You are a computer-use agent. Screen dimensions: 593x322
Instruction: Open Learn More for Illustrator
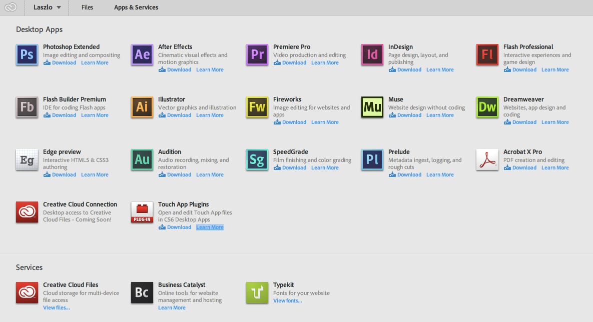pos(210,115)
